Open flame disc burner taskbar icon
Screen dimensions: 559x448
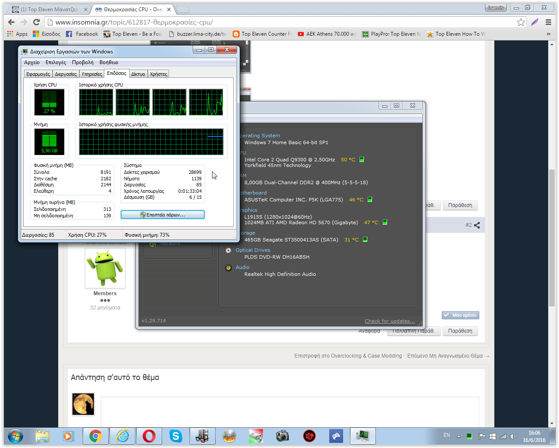click(x=229, y=436)
